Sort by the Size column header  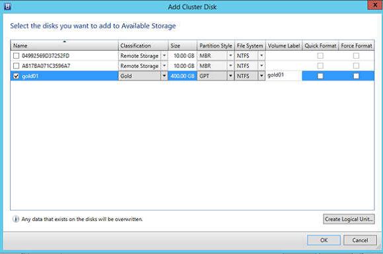(x=182, y=46)
